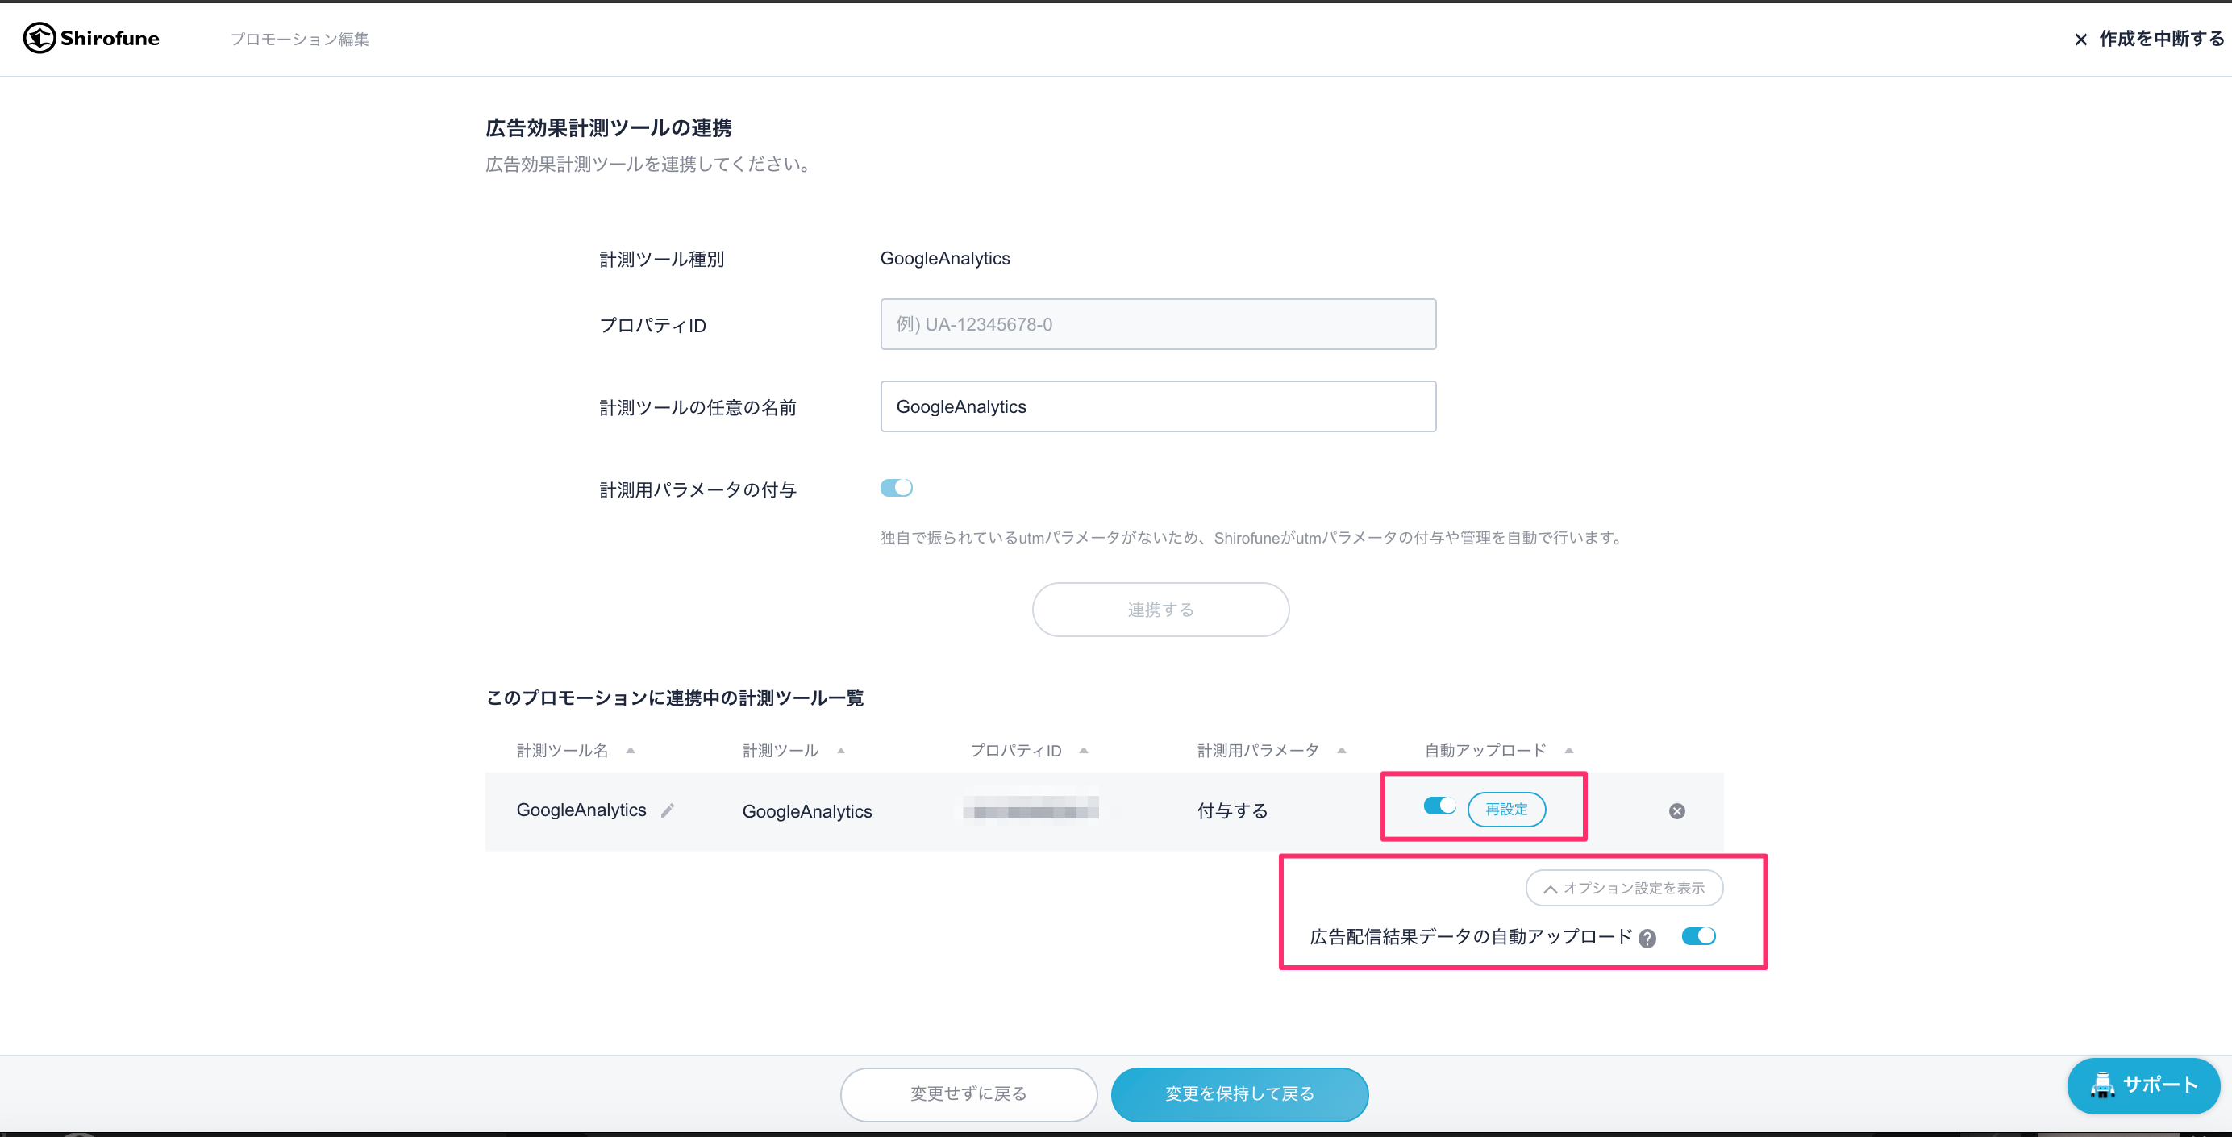Sort by 自動アップロード column
This screenshot has width=2232, height=1137.
click(x=1499, y=751)
